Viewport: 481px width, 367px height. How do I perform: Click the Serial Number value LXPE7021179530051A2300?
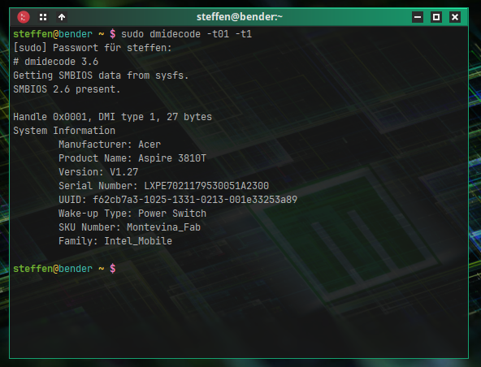[x=206, y=186]
